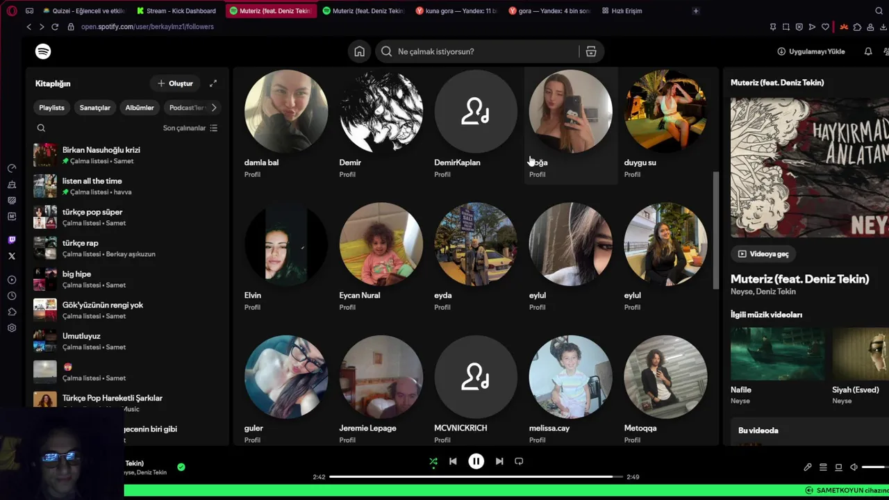Open the Opera snapshot tool
Screen dimensions: 889x500
point(786,27)
